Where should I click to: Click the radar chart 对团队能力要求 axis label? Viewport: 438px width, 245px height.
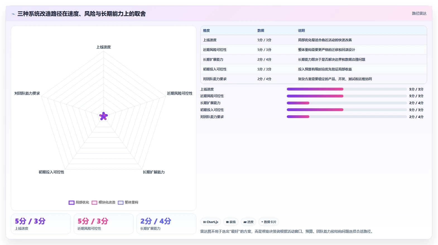point(27,93)
